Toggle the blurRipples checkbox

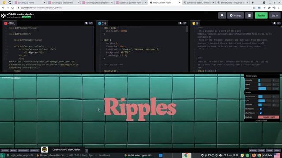point(260,109)
